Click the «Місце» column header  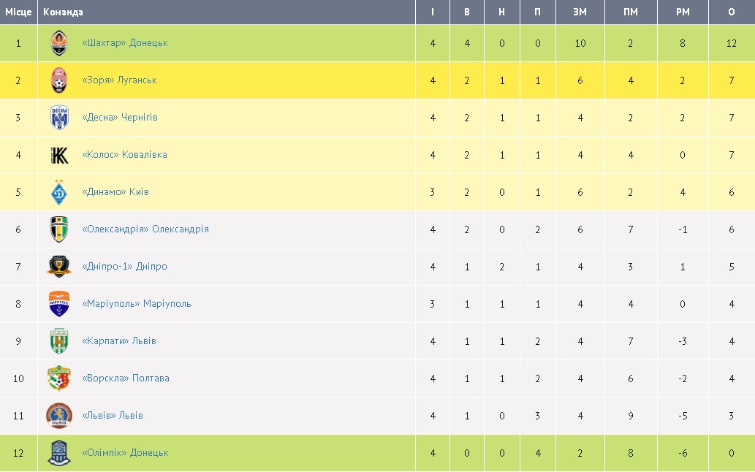(x=18, y=12)
